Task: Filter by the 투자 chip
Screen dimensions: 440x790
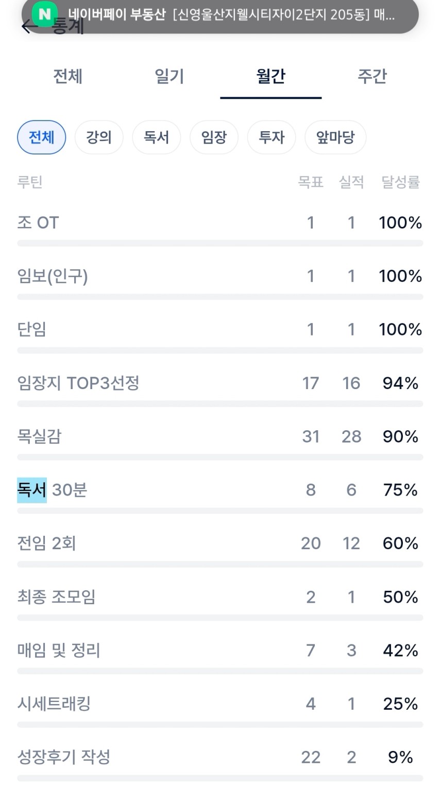Action: [272, 137]
